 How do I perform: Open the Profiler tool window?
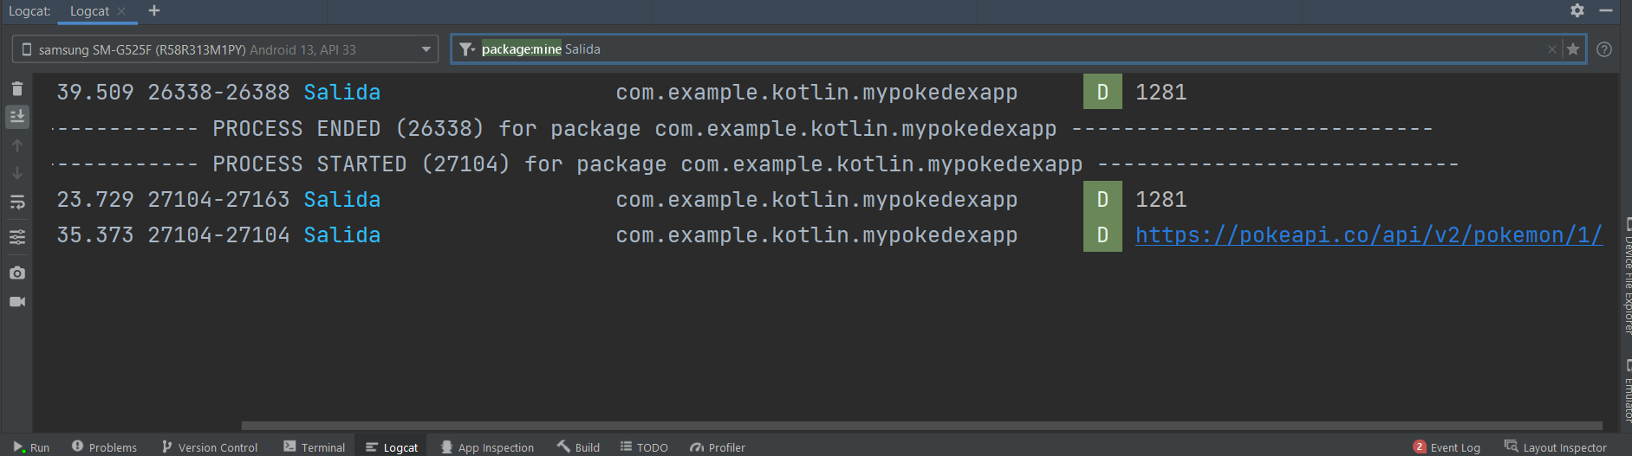718,446
